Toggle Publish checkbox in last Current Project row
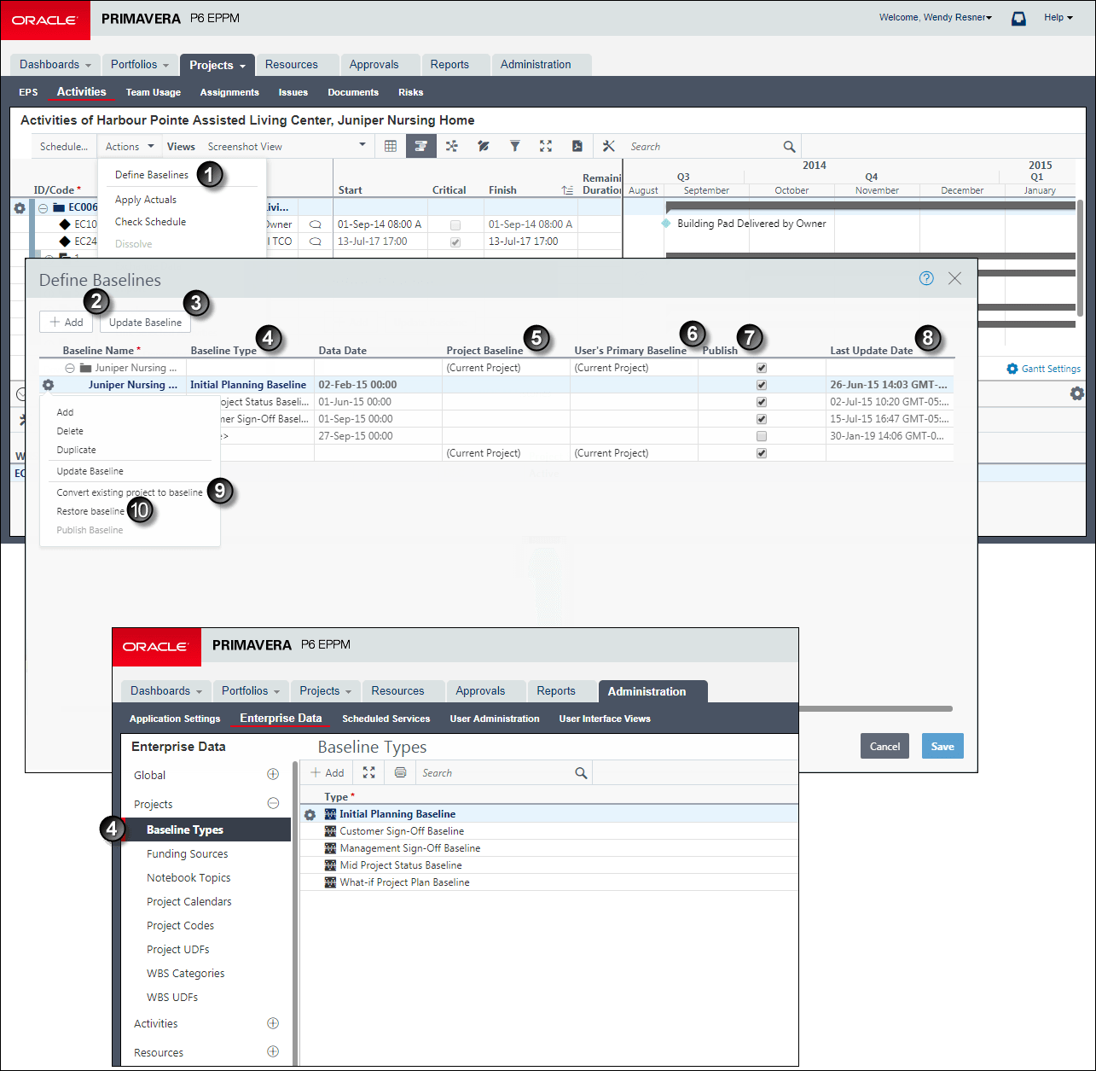This screenshot has width=1096, height=1071. click(x=762, y=453)
